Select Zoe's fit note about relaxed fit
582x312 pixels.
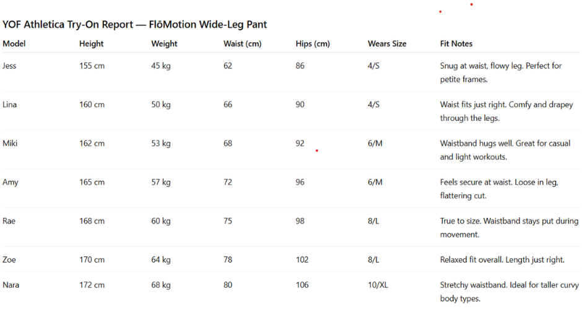[x=502, y=260]
